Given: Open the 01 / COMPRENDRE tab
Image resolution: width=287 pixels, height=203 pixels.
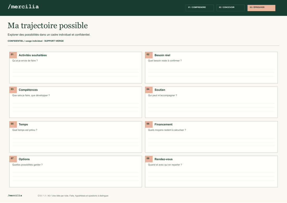Looking at the screenshot, I should tap(200, 8).
